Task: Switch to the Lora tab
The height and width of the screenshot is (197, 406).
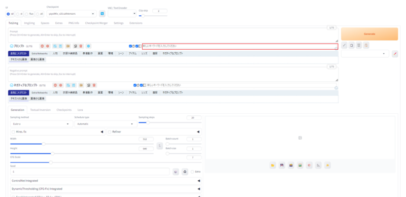Action: click(x=80, y=110)
